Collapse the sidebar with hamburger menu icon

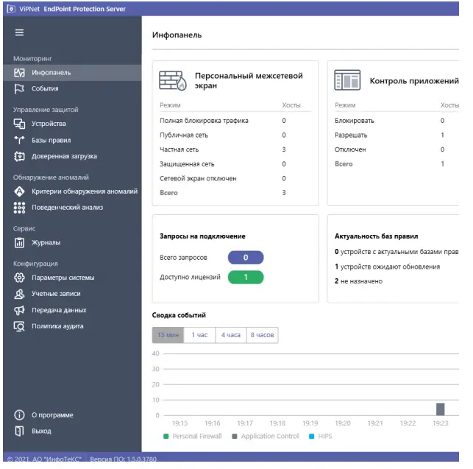(x=20, y=32)
